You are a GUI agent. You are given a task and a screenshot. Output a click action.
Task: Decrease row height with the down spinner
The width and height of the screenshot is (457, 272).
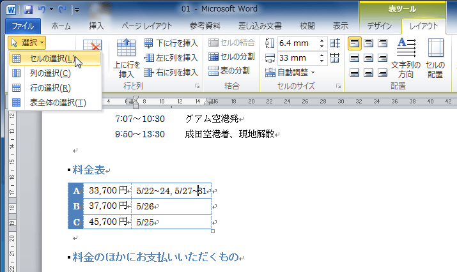click(x=321, y=46)
